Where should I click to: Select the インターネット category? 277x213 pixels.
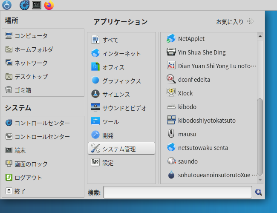click(121, 54)
